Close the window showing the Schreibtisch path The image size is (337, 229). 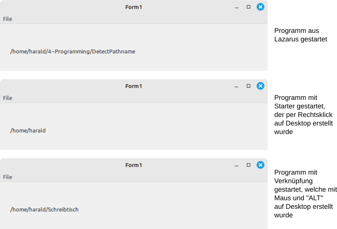[x=260, y=165]
